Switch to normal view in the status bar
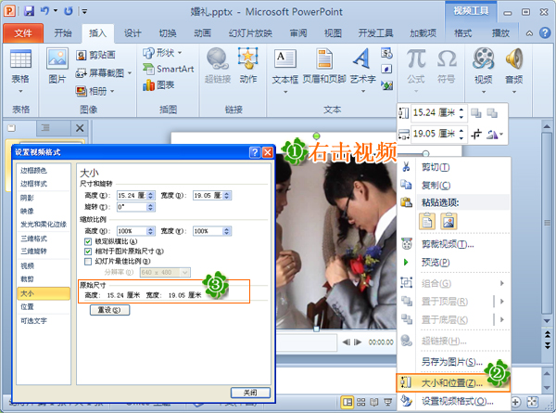This screenshot has height=413, width=556. [x=347, y=402]
